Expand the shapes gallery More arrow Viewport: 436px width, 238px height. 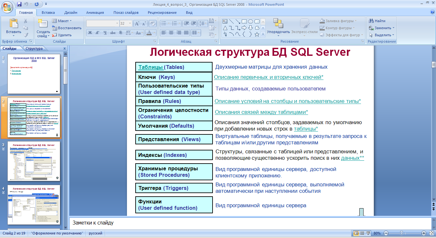click(263, 34)
